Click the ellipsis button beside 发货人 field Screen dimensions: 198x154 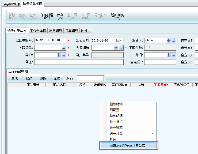point(174,40)
